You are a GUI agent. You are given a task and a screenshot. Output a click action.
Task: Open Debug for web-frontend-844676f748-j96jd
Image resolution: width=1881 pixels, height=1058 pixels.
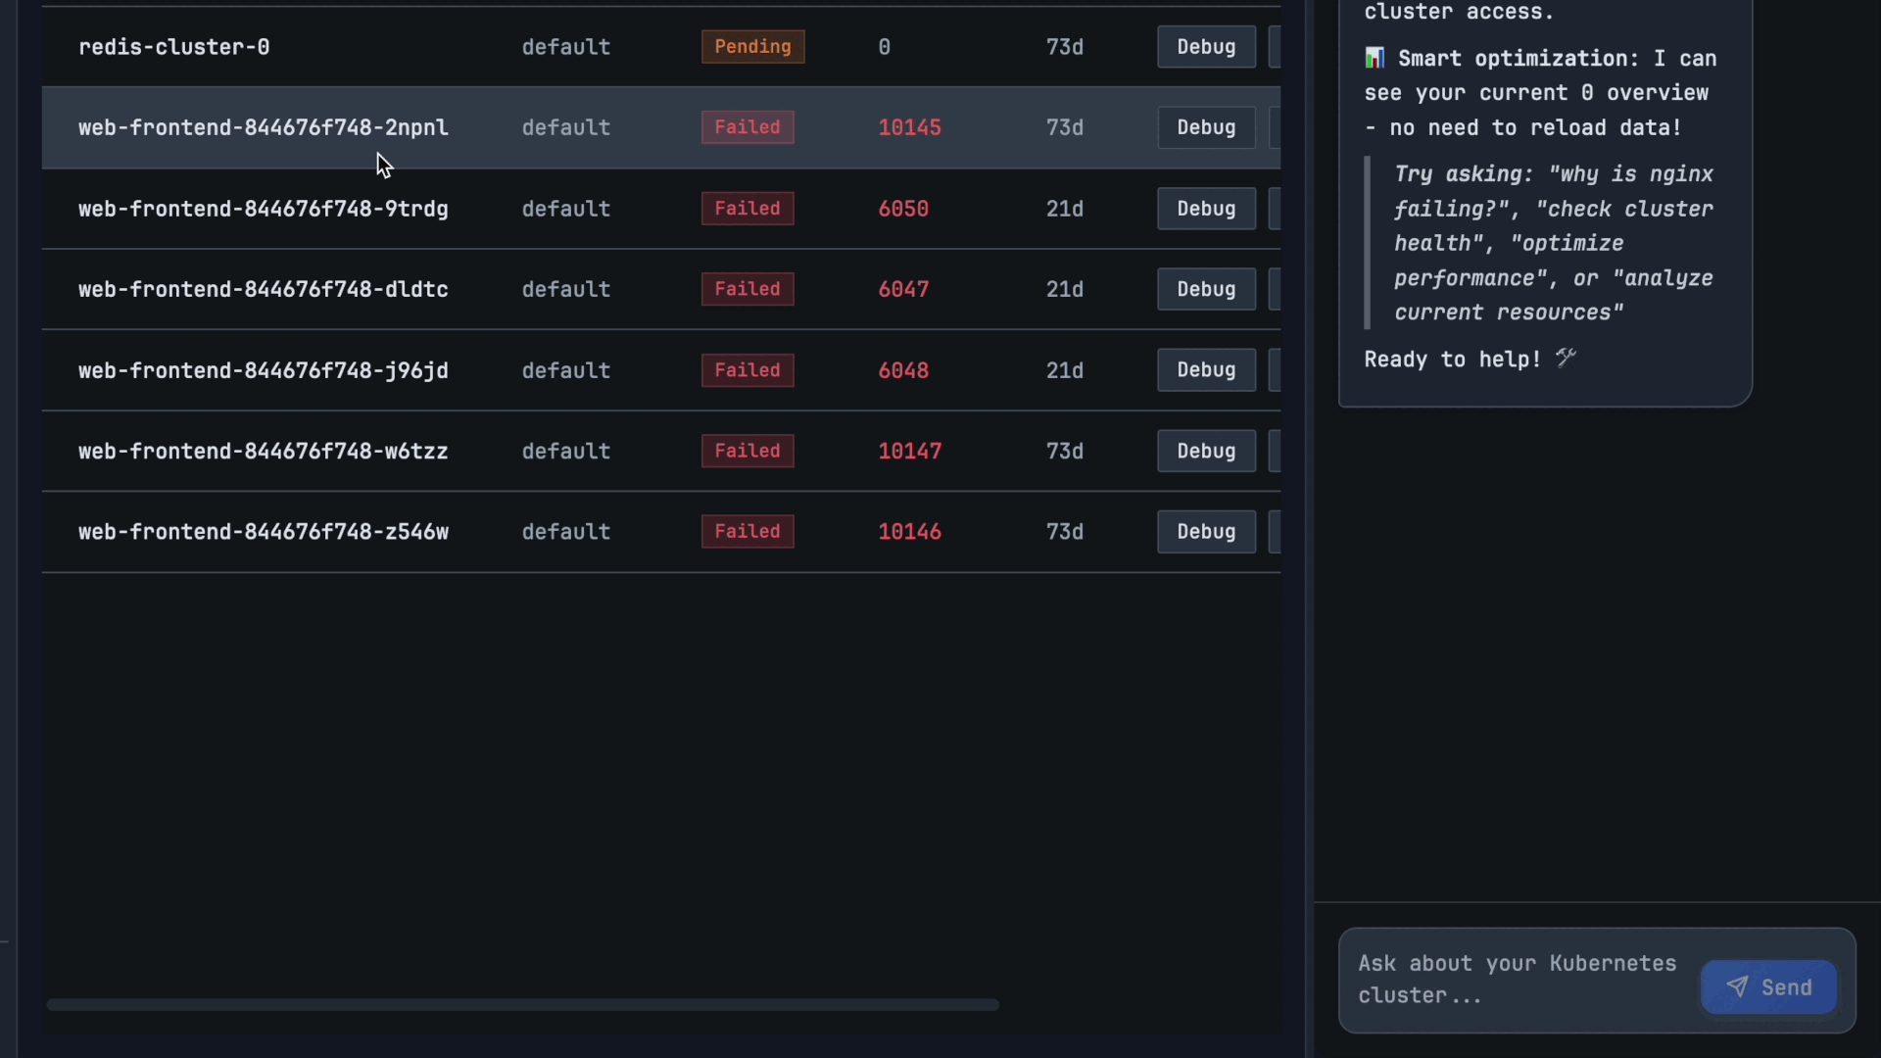click(1205, 369)
